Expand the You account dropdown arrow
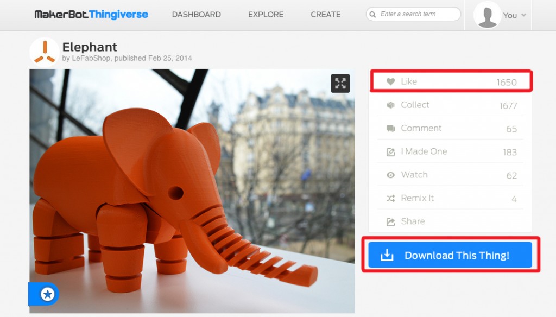This screenshot has width=556, height=317. [524, 15]
